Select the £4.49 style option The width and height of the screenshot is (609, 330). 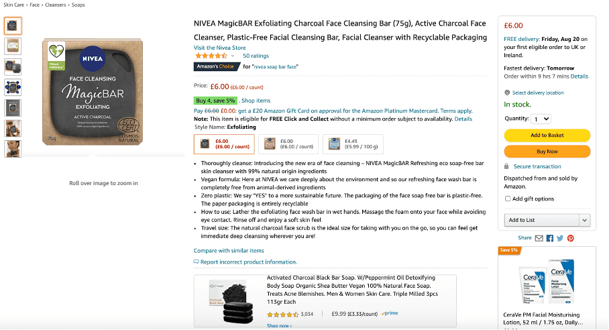(x=343, y=144)
